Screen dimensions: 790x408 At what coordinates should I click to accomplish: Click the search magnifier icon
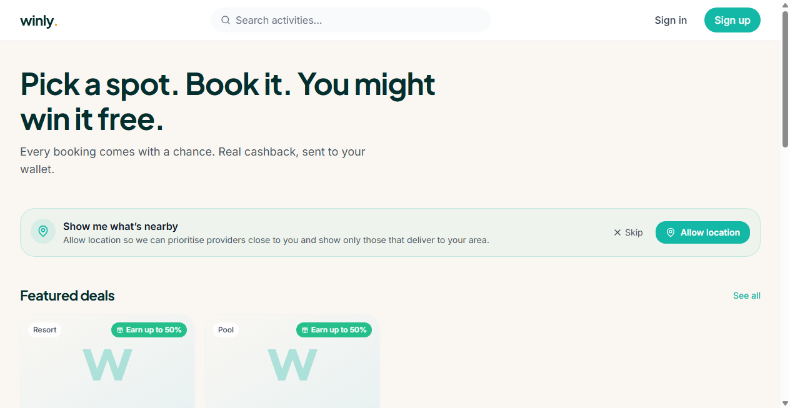pyautogui.click(x=226, y=20)
